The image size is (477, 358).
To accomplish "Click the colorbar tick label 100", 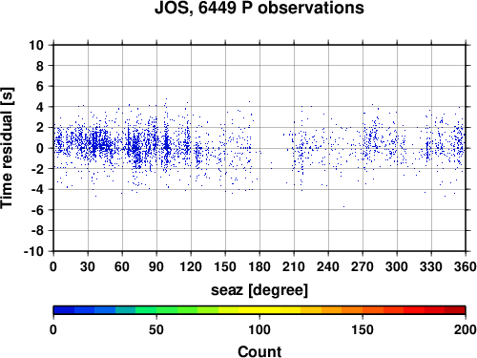I will coord(259,329).
